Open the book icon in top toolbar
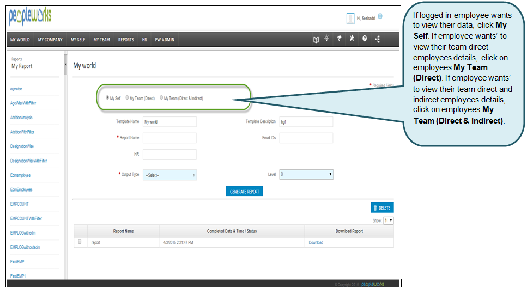Image resolution: width=527 pixels, height=289 pixels. tap(316, 39)
